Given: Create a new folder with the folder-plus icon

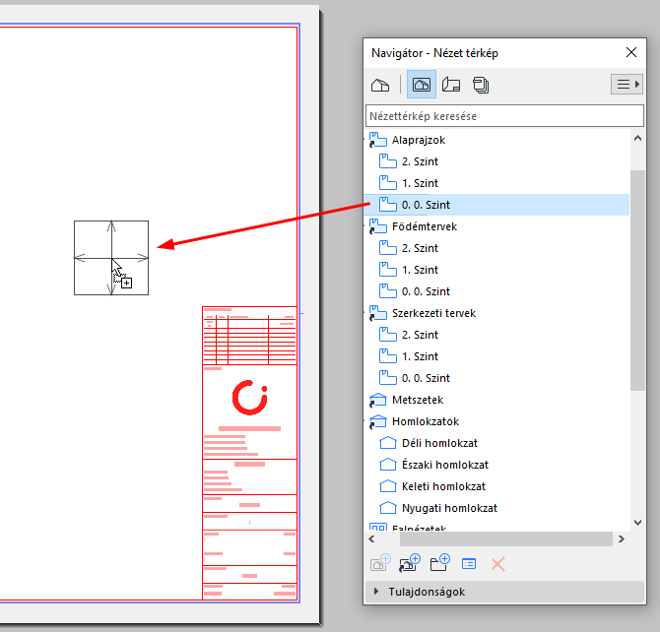Looking at the screenshot, I should pos(440,563).
